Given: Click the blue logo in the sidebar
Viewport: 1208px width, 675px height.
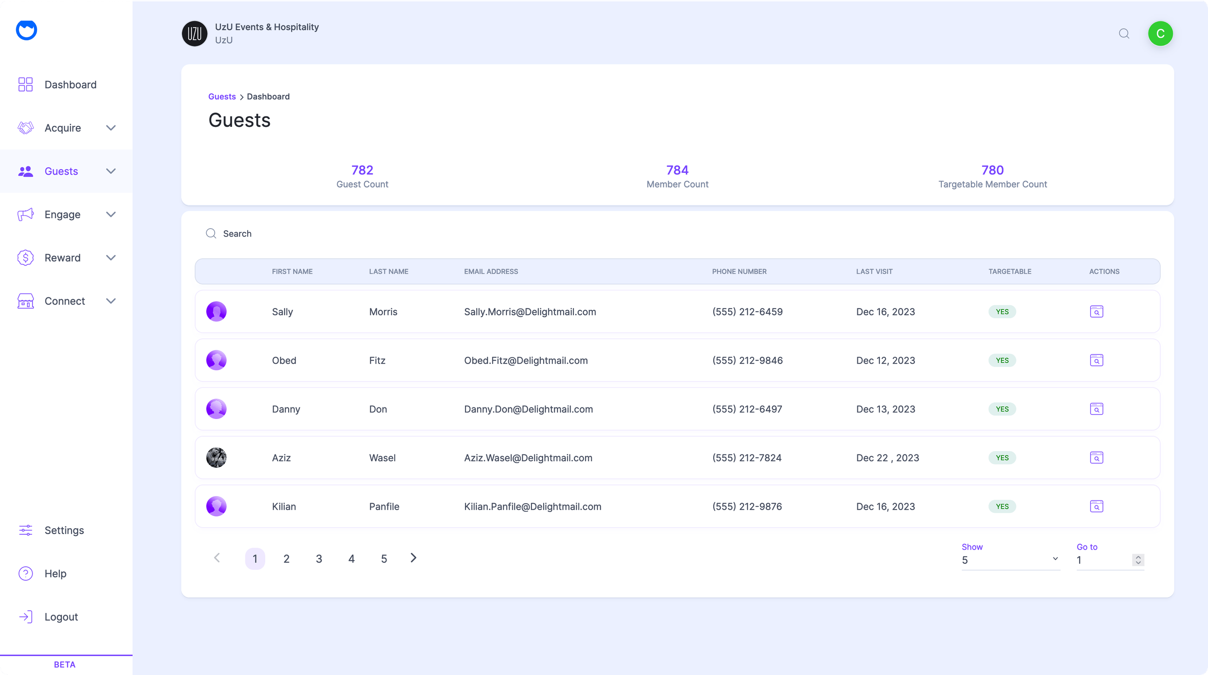Looking at the screenshot, I should 26,31.
